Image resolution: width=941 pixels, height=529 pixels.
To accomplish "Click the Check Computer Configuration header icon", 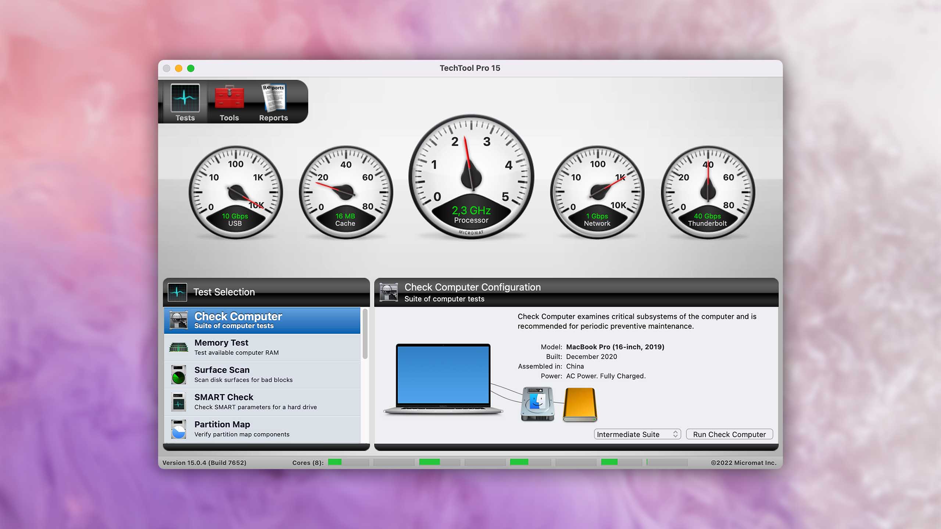I will point(389,292).
